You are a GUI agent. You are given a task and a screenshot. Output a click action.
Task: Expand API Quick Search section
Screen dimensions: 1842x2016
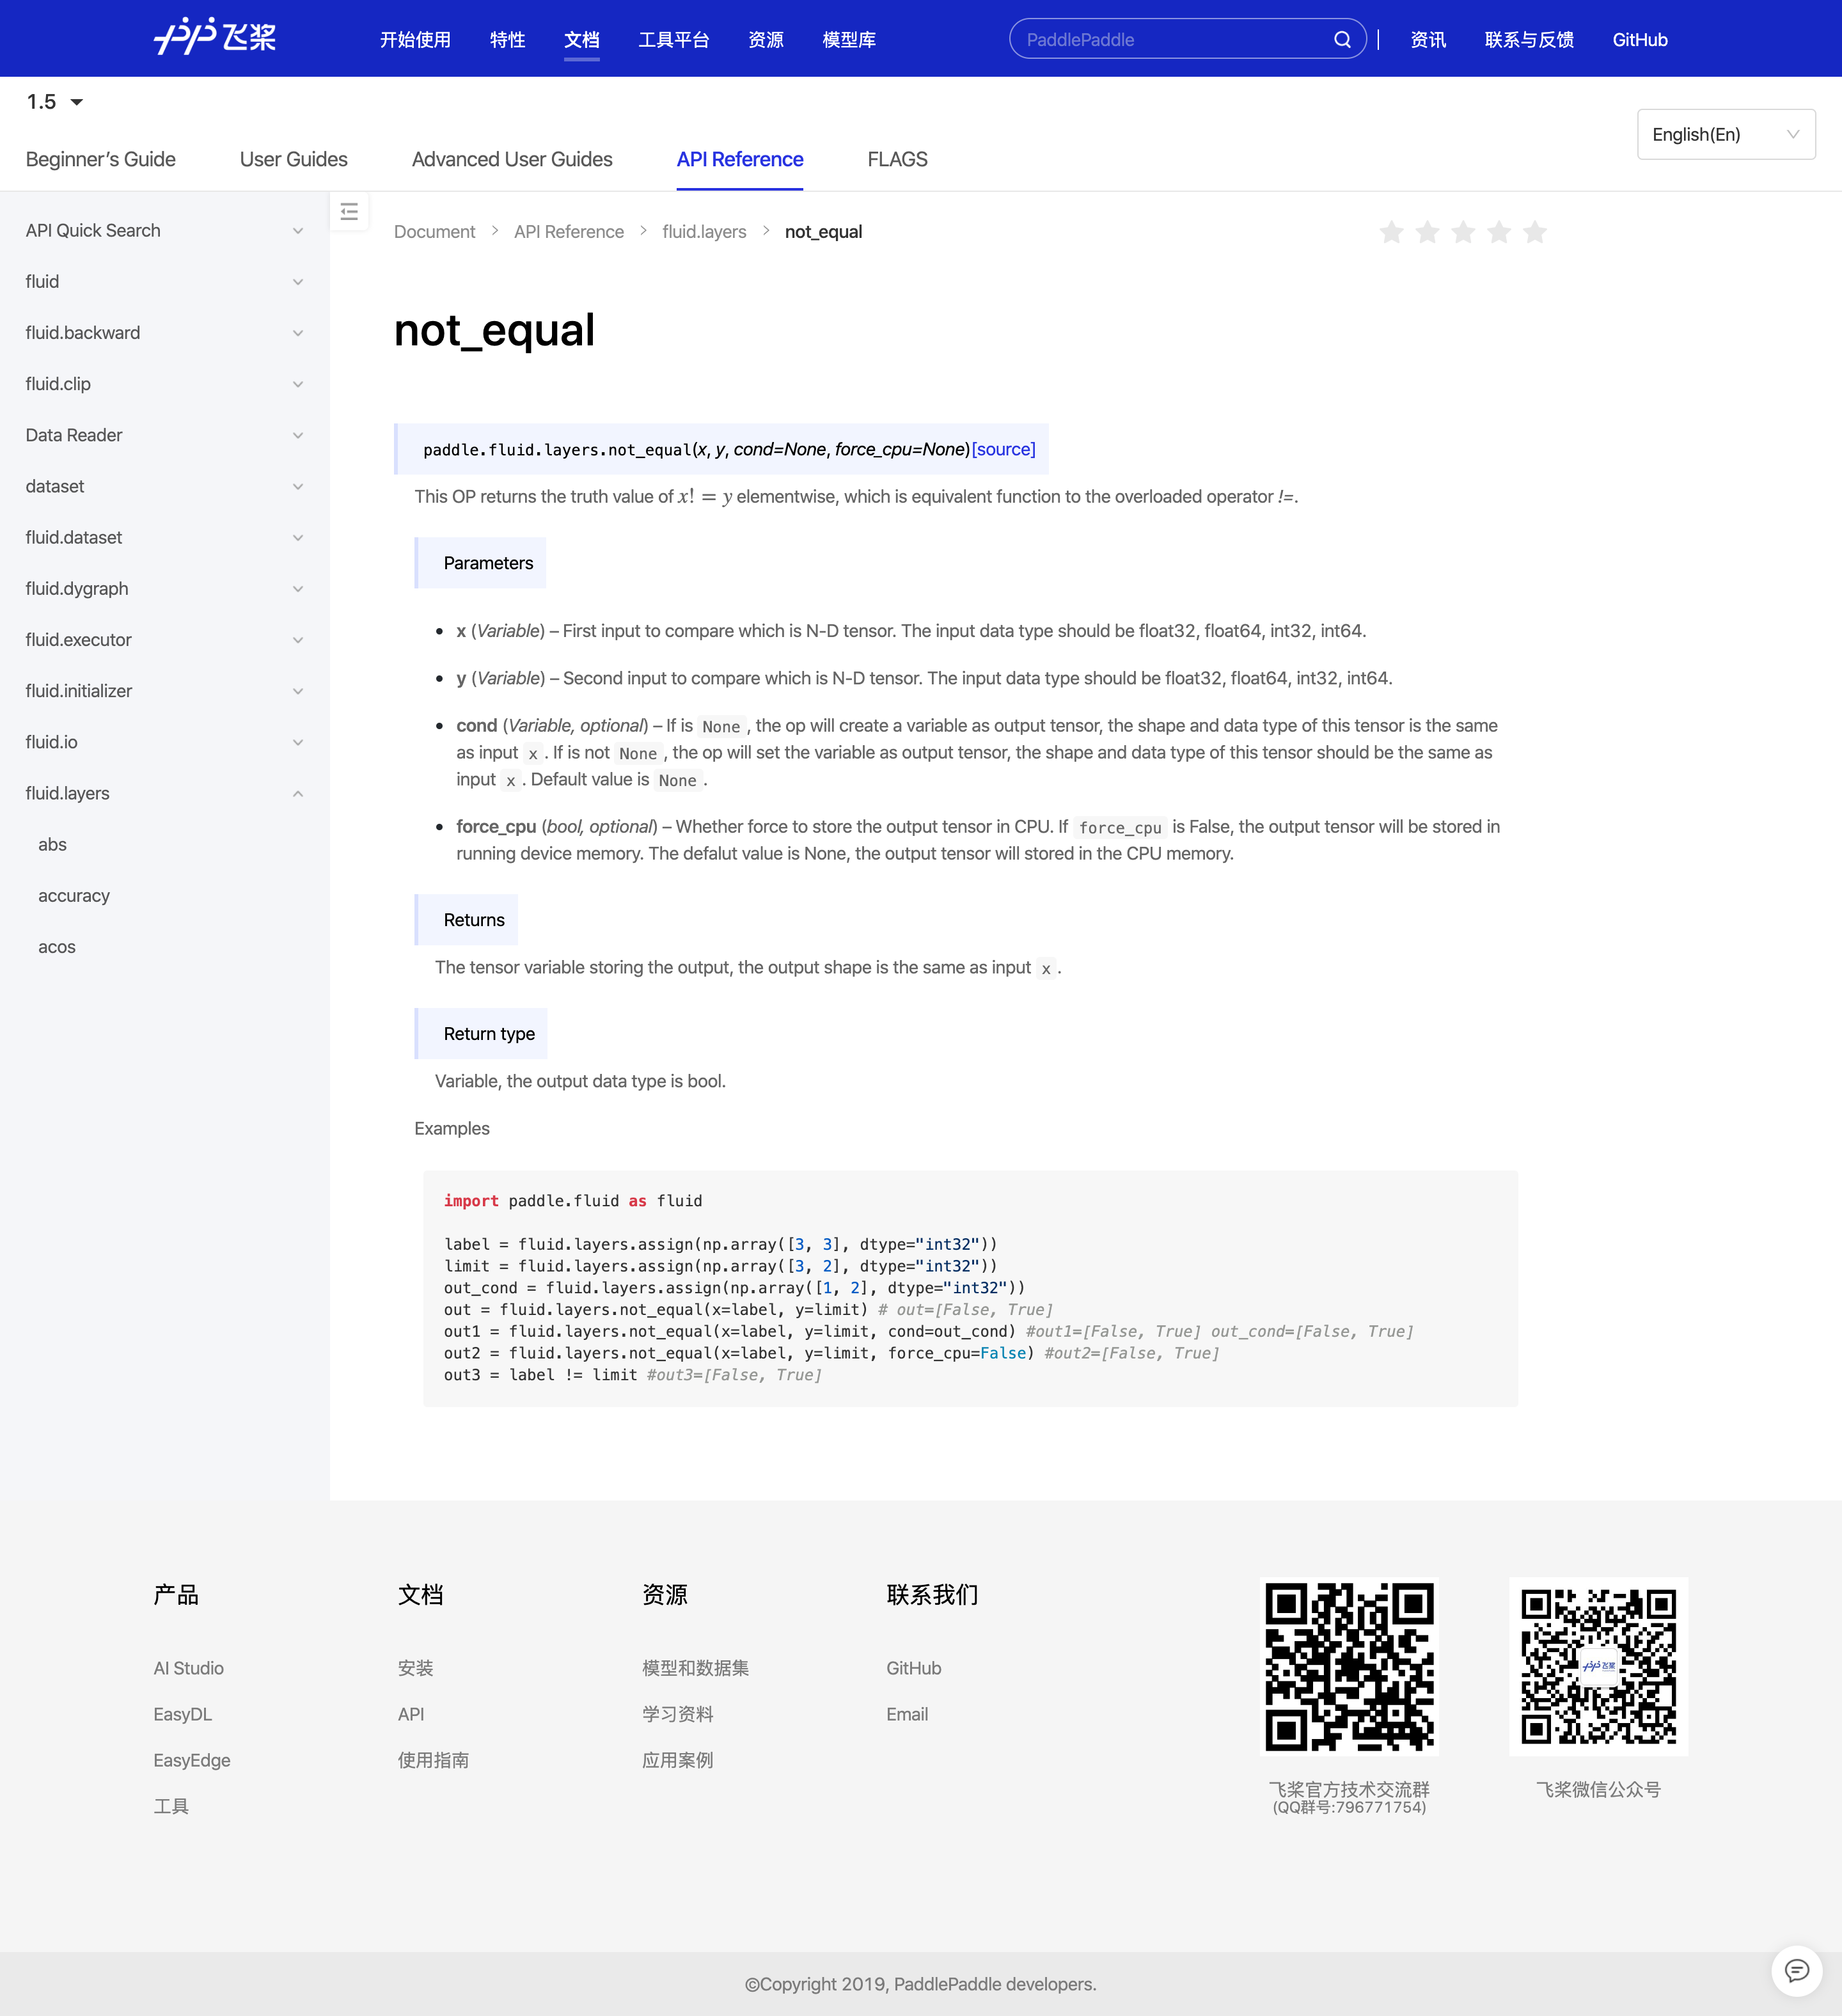[297, 231]
